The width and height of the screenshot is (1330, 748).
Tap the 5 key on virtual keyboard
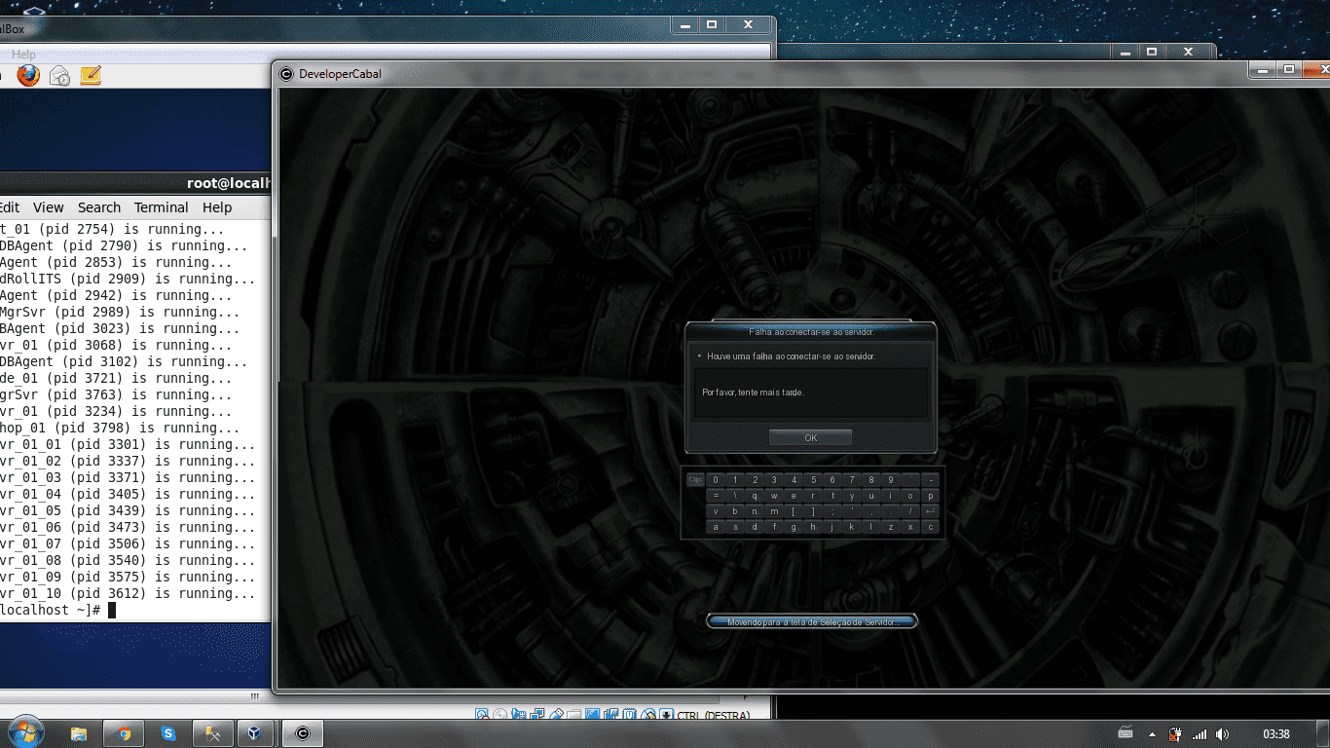tap(813, 479)
